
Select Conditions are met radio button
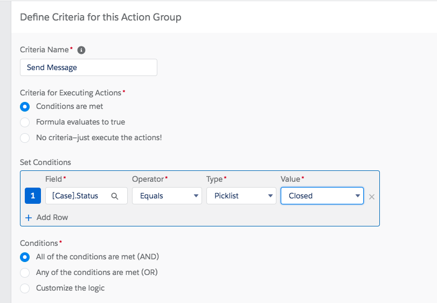(25, 107)
